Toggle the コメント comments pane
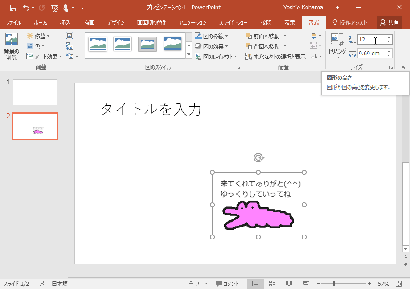 [x=227, y=284]
